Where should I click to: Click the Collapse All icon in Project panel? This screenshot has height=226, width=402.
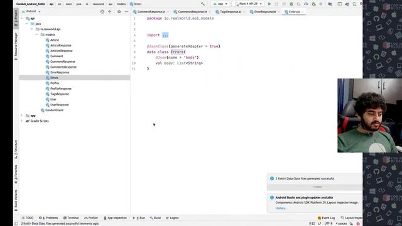tap(110, 11)
